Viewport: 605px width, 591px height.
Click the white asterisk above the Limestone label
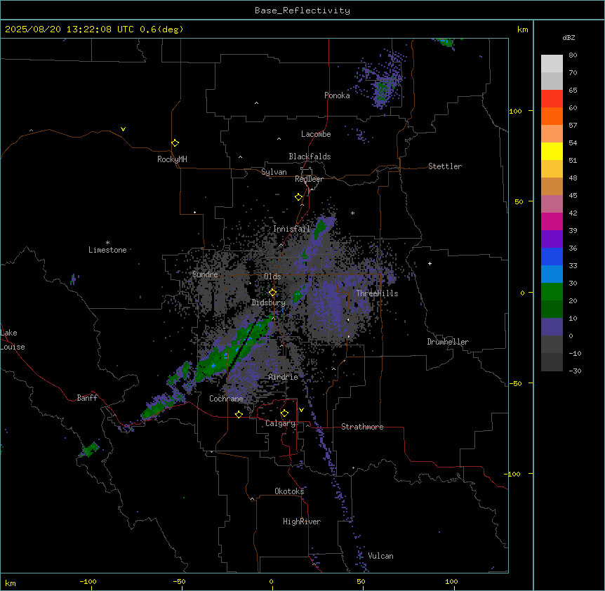(x=107, y=243)
